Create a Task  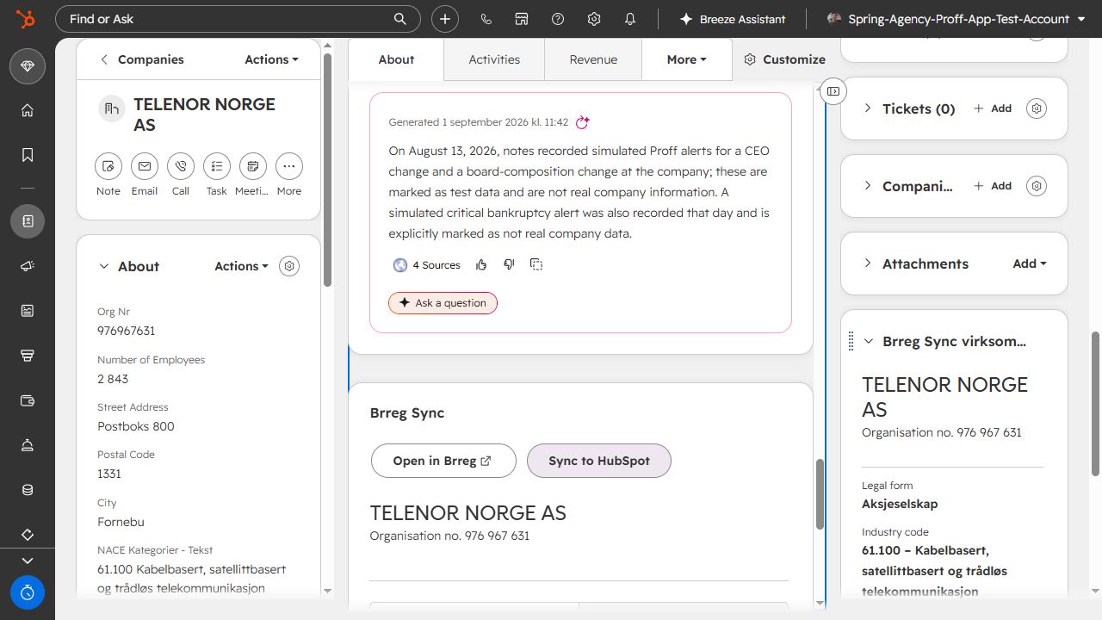pos(217,166)
